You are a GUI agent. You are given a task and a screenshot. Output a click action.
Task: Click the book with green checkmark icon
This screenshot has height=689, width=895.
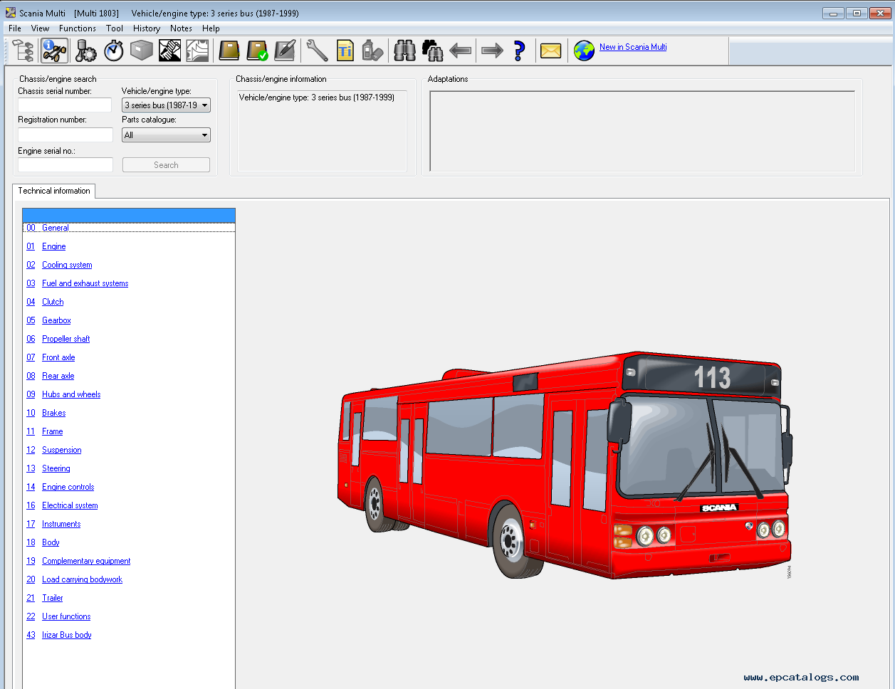click(x=257, y=51)
